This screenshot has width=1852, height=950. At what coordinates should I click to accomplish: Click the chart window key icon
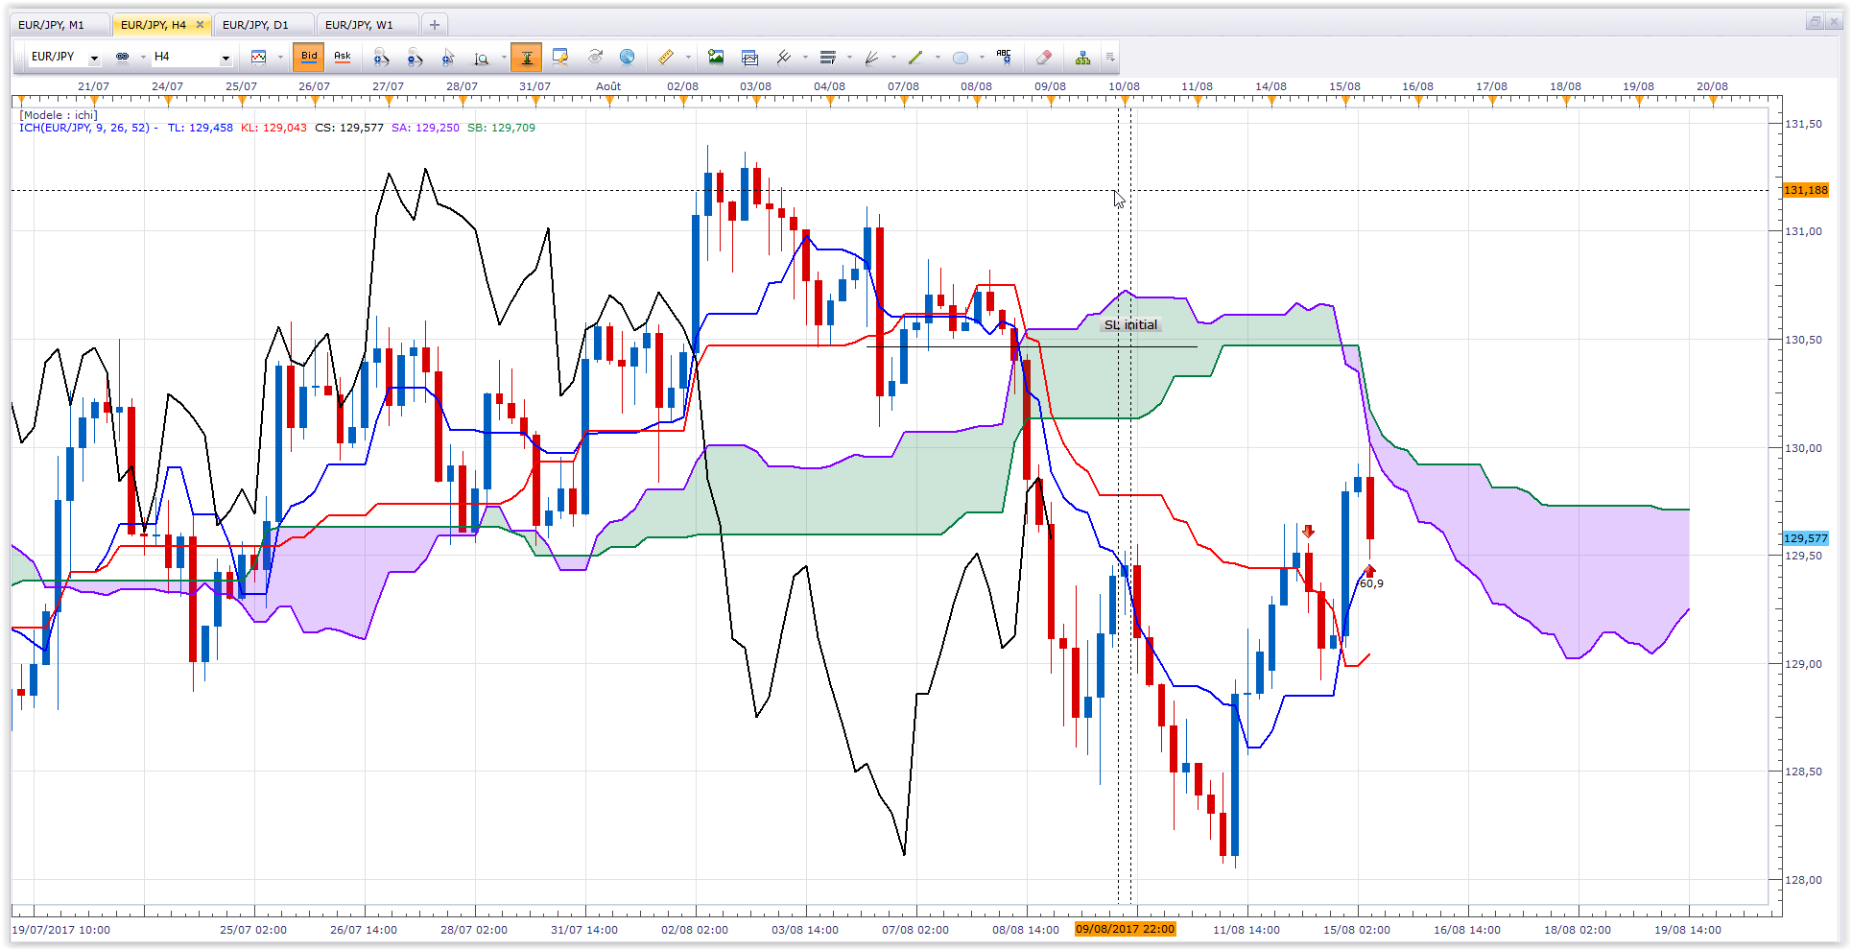coord(560,58)
